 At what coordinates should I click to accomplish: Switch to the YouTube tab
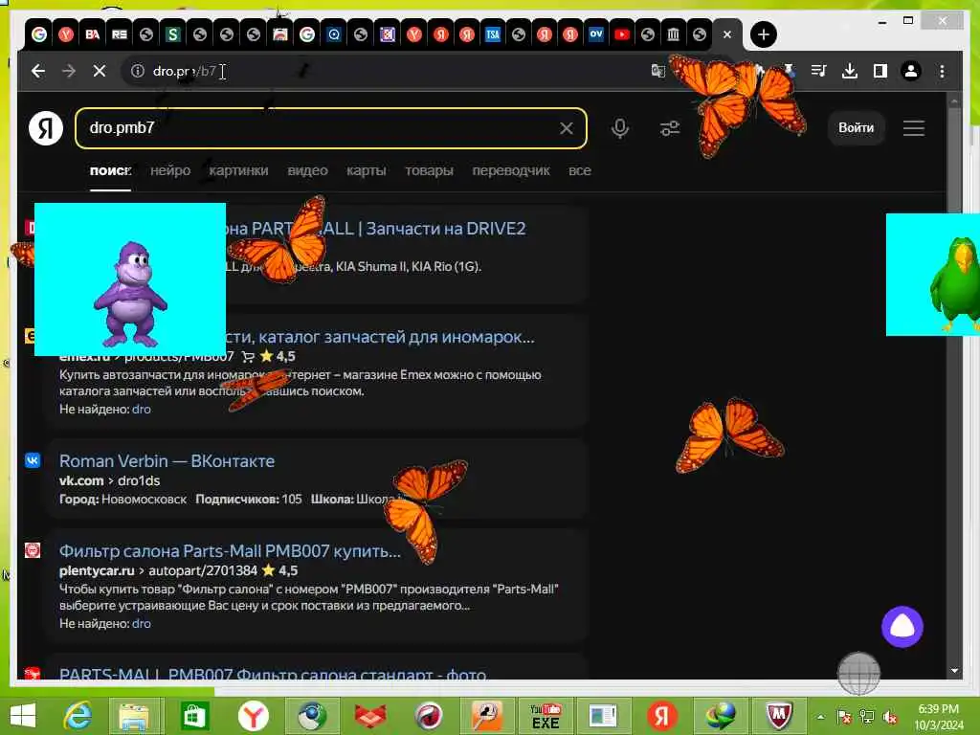pyautogui.click(x=622, y=34)
